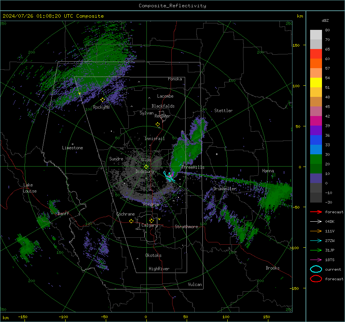The height and width of the screenshot is (322, 345).
Task: Click the Strathmore city label
Action: click(186, 227)
